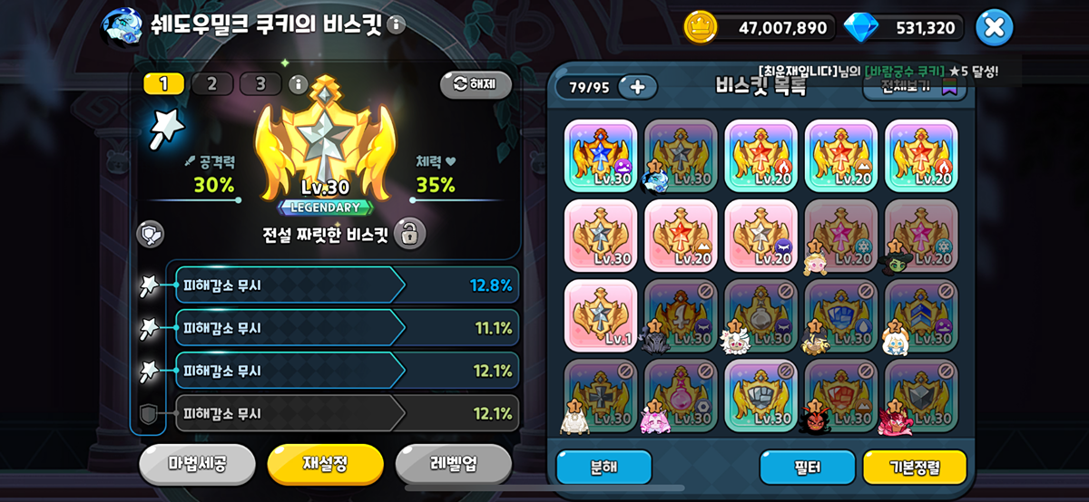Open the 필터 filter options
Screen dimensions: 1089x502
pyautogui.click(x=808, y=467)
